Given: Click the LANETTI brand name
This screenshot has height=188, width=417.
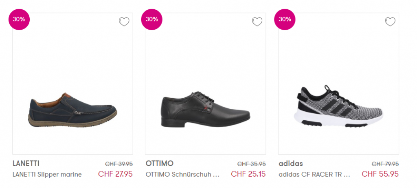Looking at the screenshot, I should [x=26, y=164].
